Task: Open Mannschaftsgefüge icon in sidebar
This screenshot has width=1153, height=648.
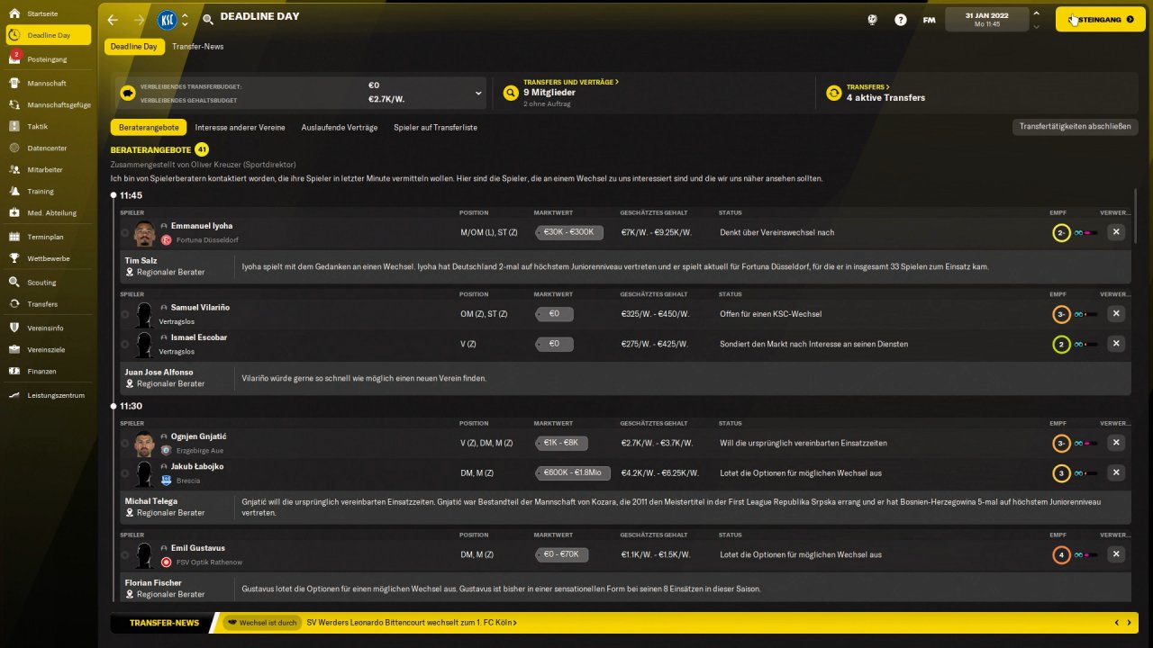Action: click(x=14, y=104)
